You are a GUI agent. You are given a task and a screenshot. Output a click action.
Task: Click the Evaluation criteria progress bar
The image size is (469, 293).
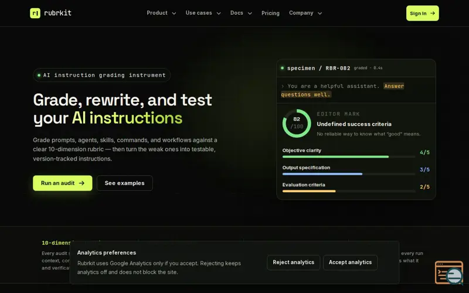point(349,191)
